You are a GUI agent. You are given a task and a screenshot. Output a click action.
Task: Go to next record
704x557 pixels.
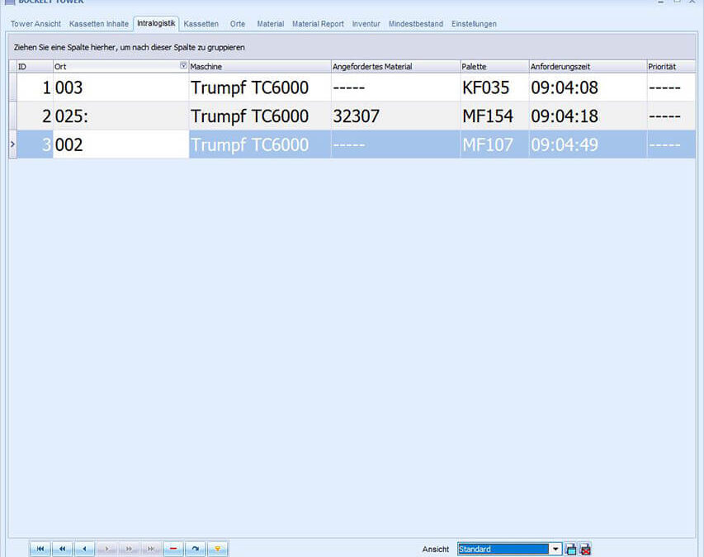[x=106, y=549]
